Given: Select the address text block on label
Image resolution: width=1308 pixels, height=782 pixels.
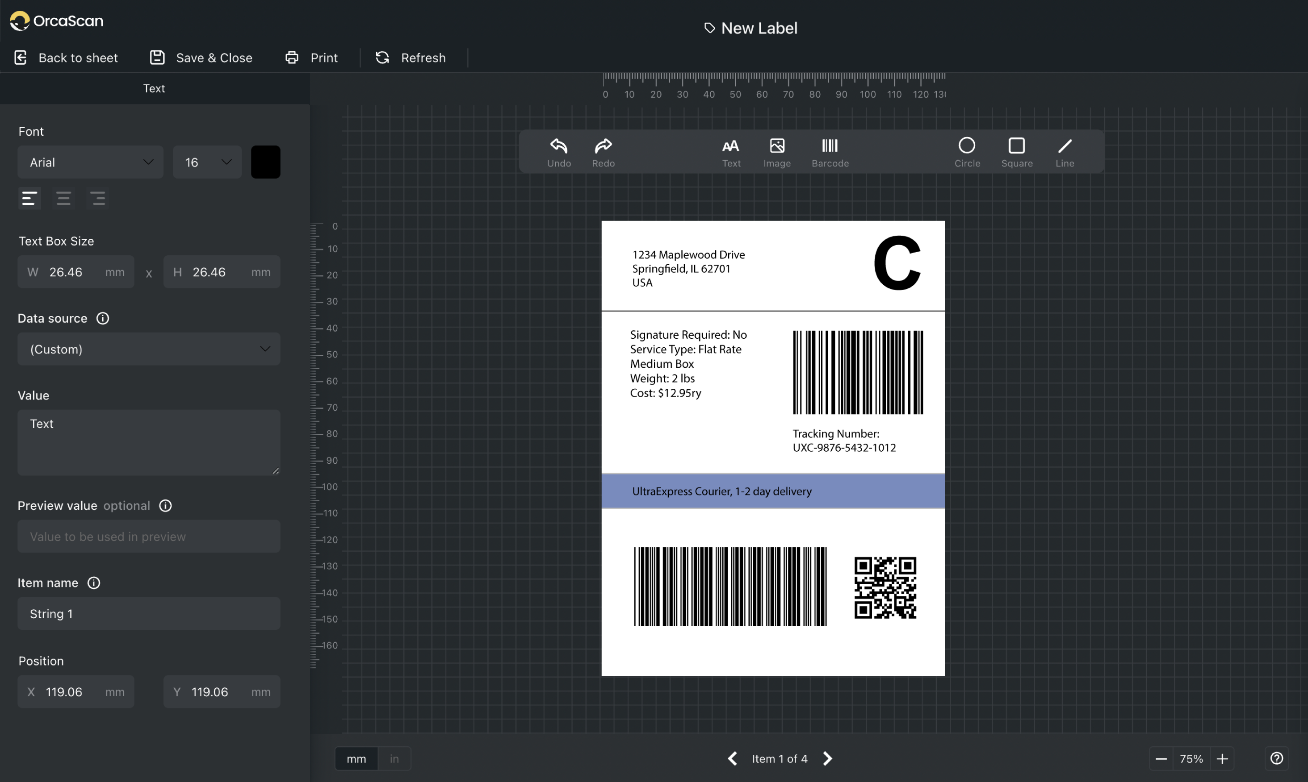Looking at the screenshot, I should [688, 268].
